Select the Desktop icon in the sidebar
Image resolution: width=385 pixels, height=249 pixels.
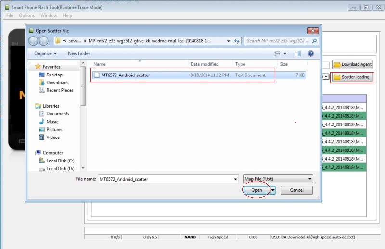(x=42, y=75)
